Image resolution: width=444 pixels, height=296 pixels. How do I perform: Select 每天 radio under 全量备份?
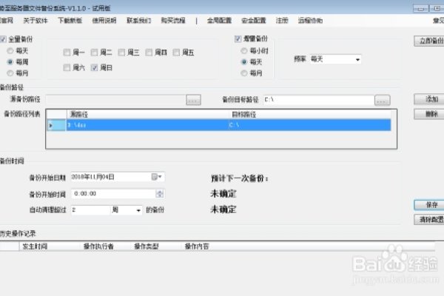coord(10,51)
